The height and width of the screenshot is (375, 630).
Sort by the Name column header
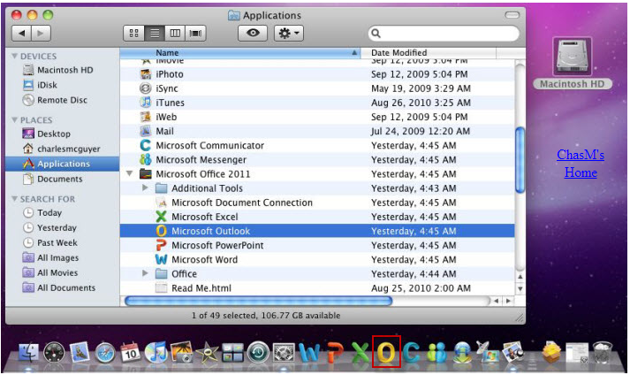click(239, 53)
